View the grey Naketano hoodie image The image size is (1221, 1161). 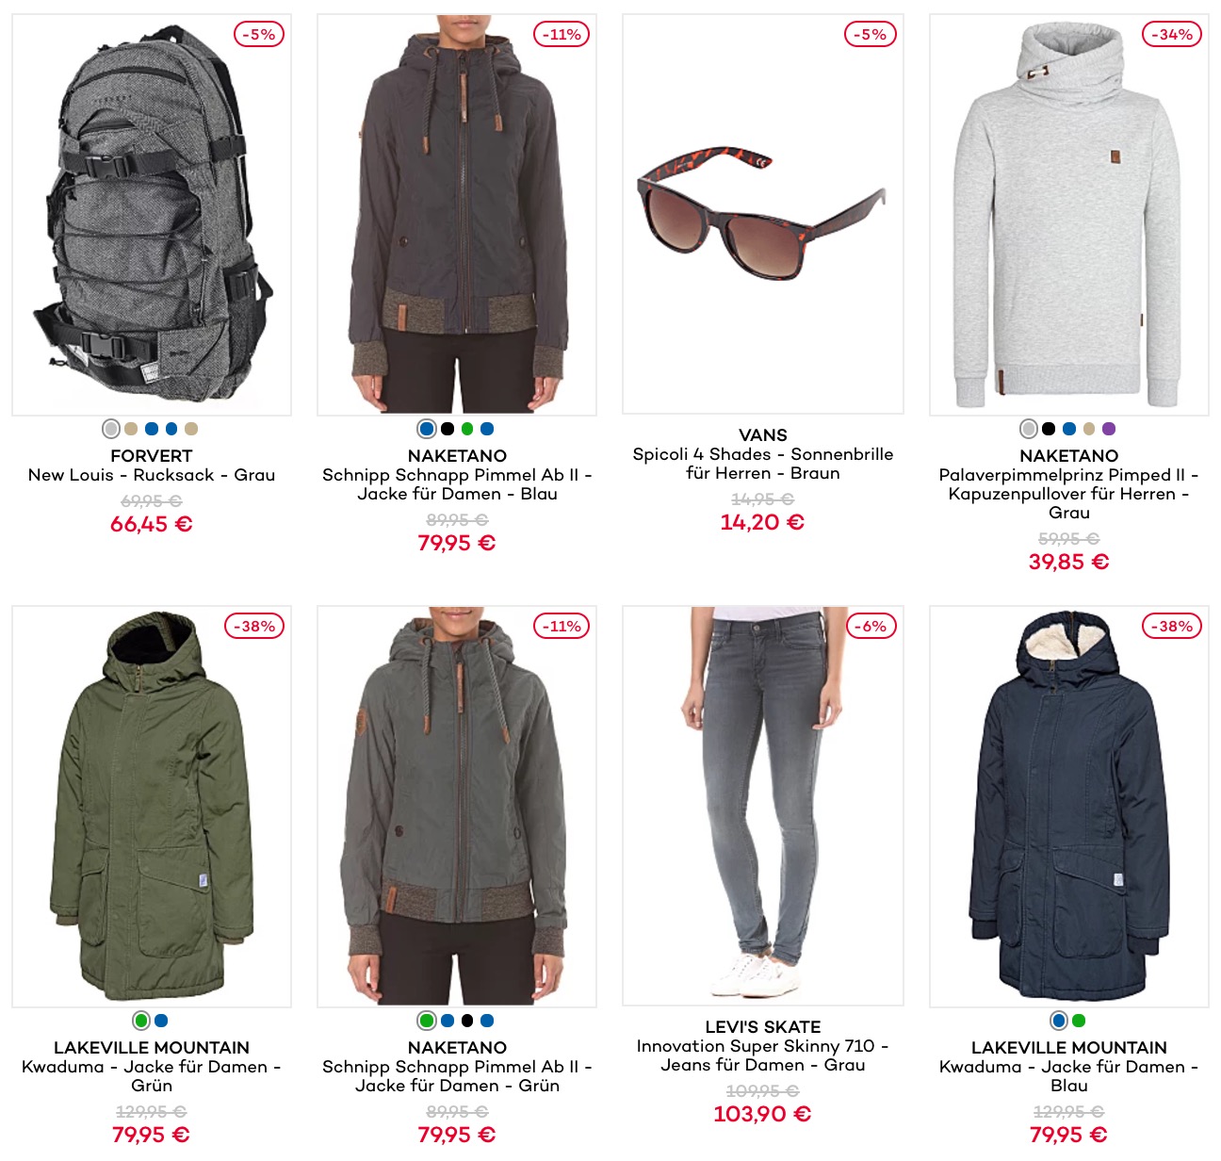[1069, 215]
